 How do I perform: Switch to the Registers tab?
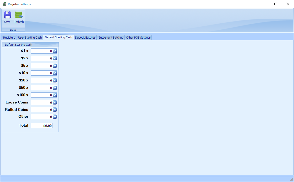tap(9, 38)
